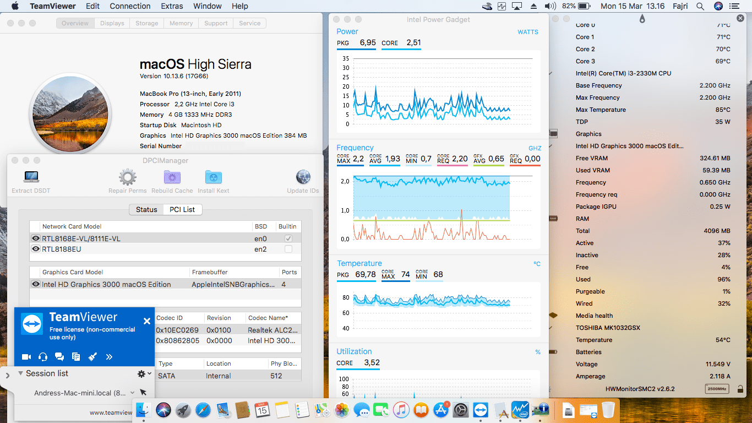Click remote control cursor icon for Andress-Mac-mini

[143, 393]
